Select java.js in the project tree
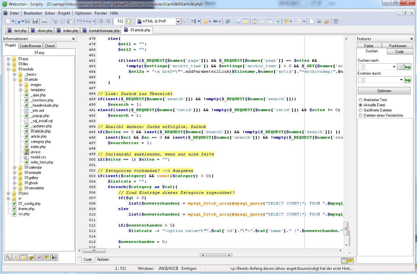This screenshot has width=417, height=274. 36,152
